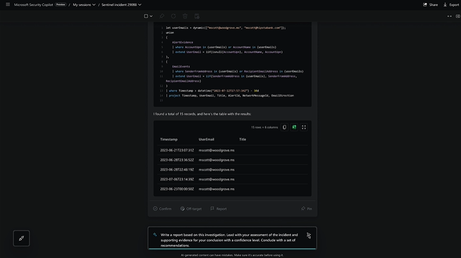
Task: Open the Sentinel incident 29088 dropdown
Action: pos(121,4)
